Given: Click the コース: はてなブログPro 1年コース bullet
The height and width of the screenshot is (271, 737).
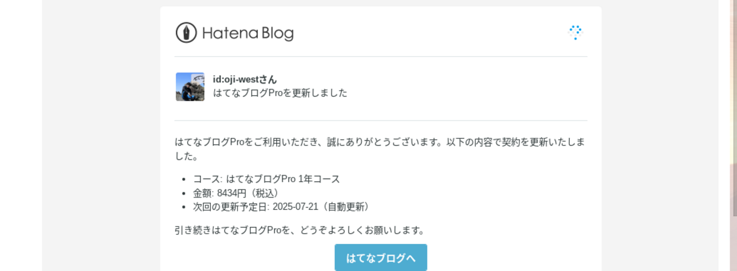Looking at the screenshot, I should coord(266,179).
